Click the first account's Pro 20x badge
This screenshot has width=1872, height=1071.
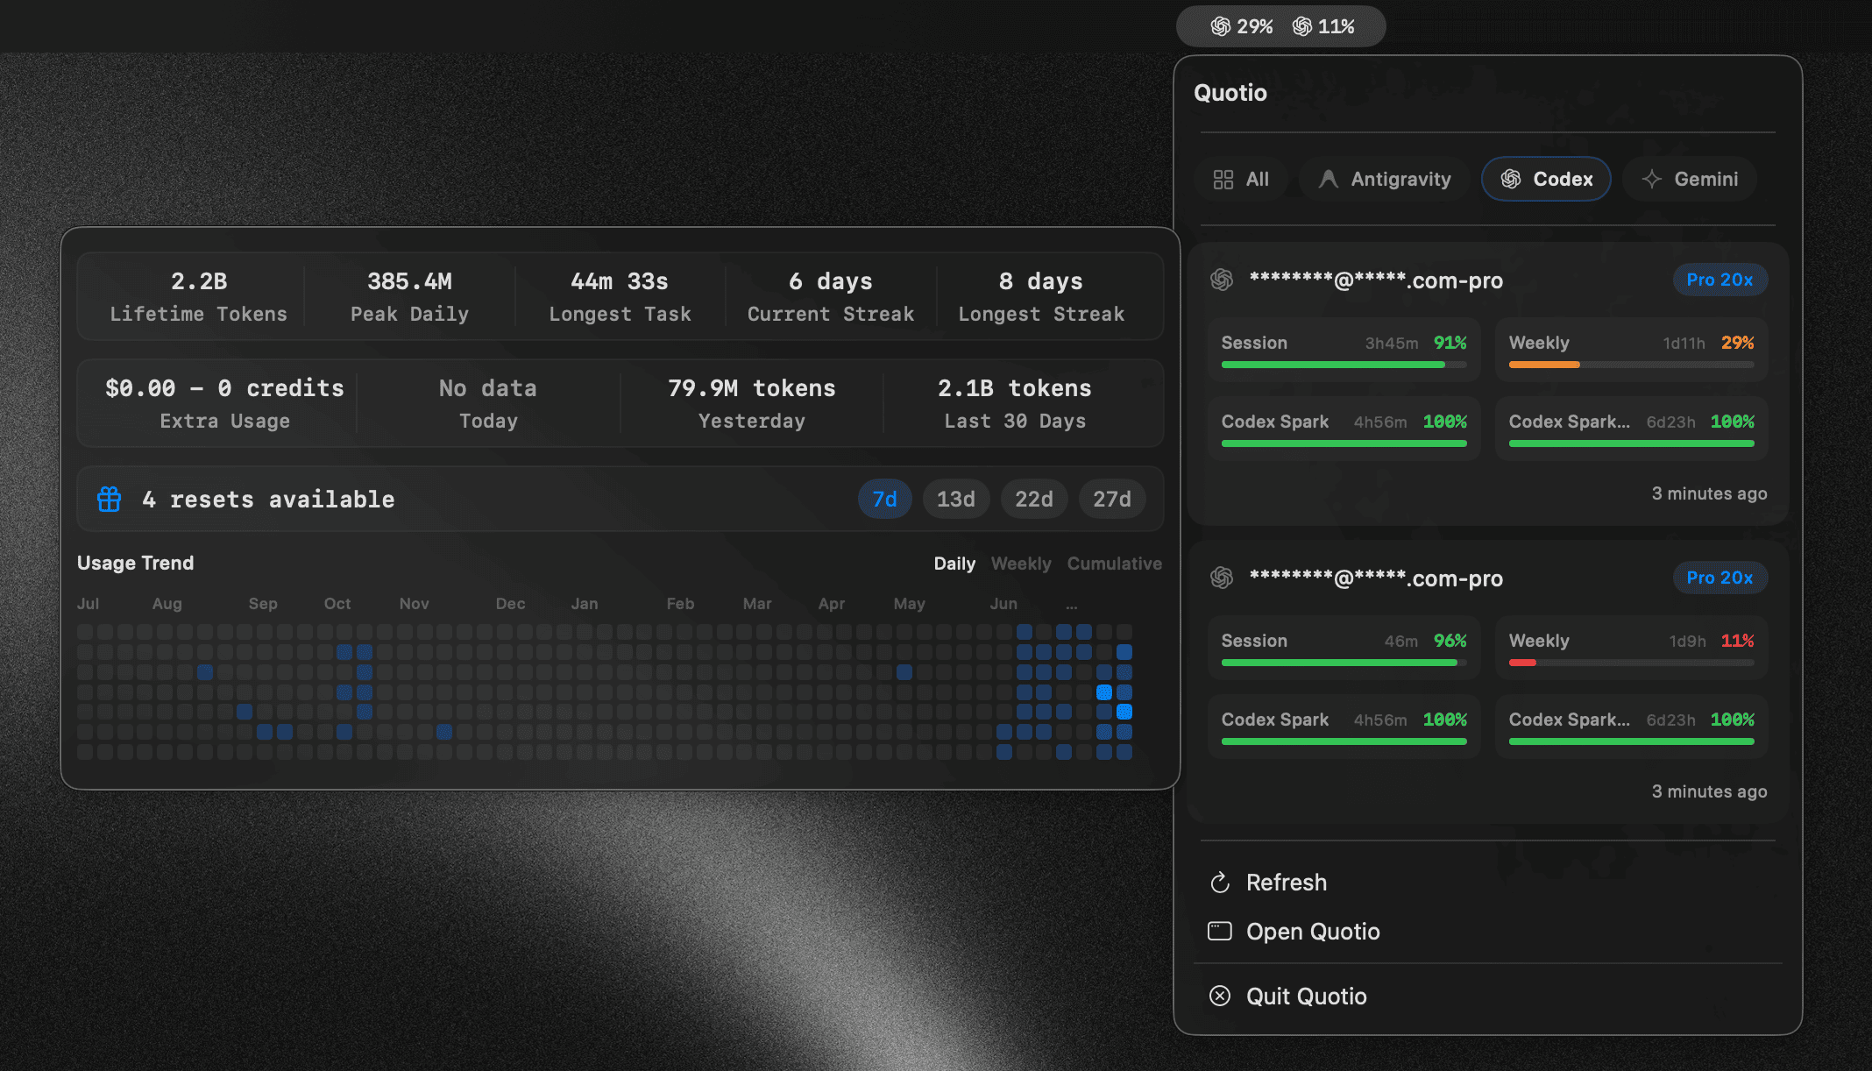pyautogui.click(x=1720, y=280)
